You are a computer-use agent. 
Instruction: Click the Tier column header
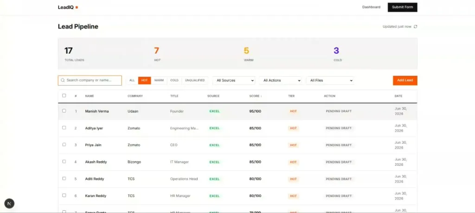click(x=291, y=96)
